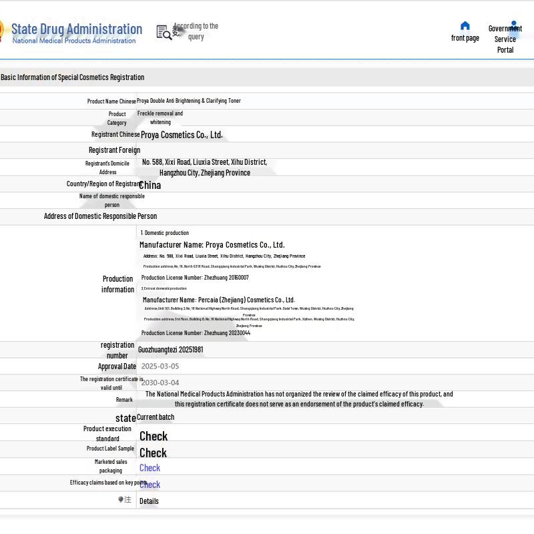Select country value "China"
The width and height of the screenshot is (534, 534).
click(x=150, y=186)
